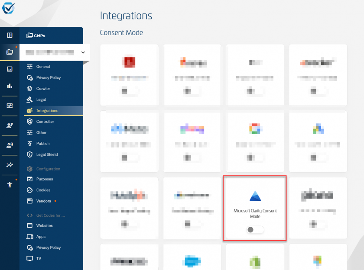The height and width of the screenshot is (270, 364).
Task: Click the 'TV' menu label
Action: [39, 258]
